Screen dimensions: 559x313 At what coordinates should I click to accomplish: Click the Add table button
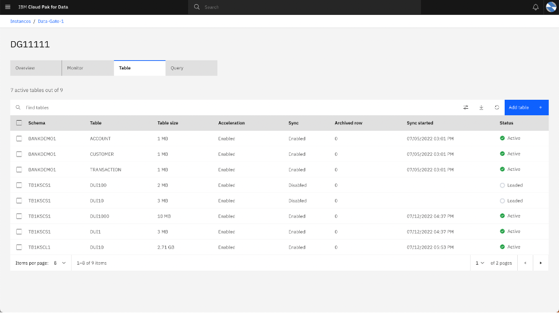[526, 108]
